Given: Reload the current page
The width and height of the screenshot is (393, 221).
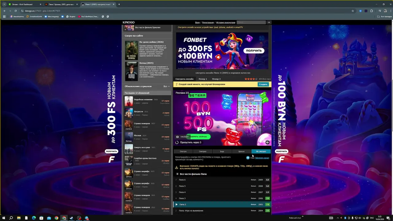Looking at the screenshot, I should (x=16, y=11).
